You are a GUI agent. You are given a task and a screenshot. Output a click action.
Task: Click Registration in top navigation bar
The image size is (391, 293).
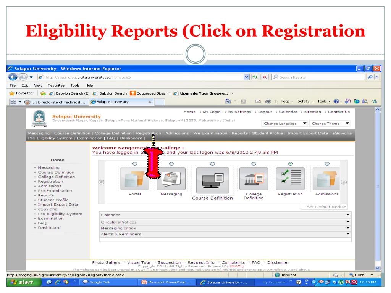(x=149, y=133)
